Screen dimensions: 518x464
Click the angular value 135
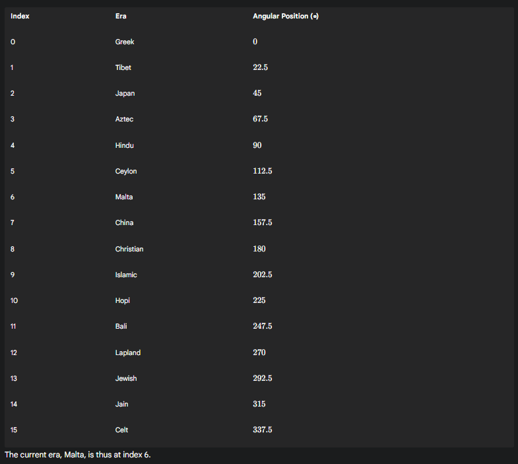coord(259,197)
